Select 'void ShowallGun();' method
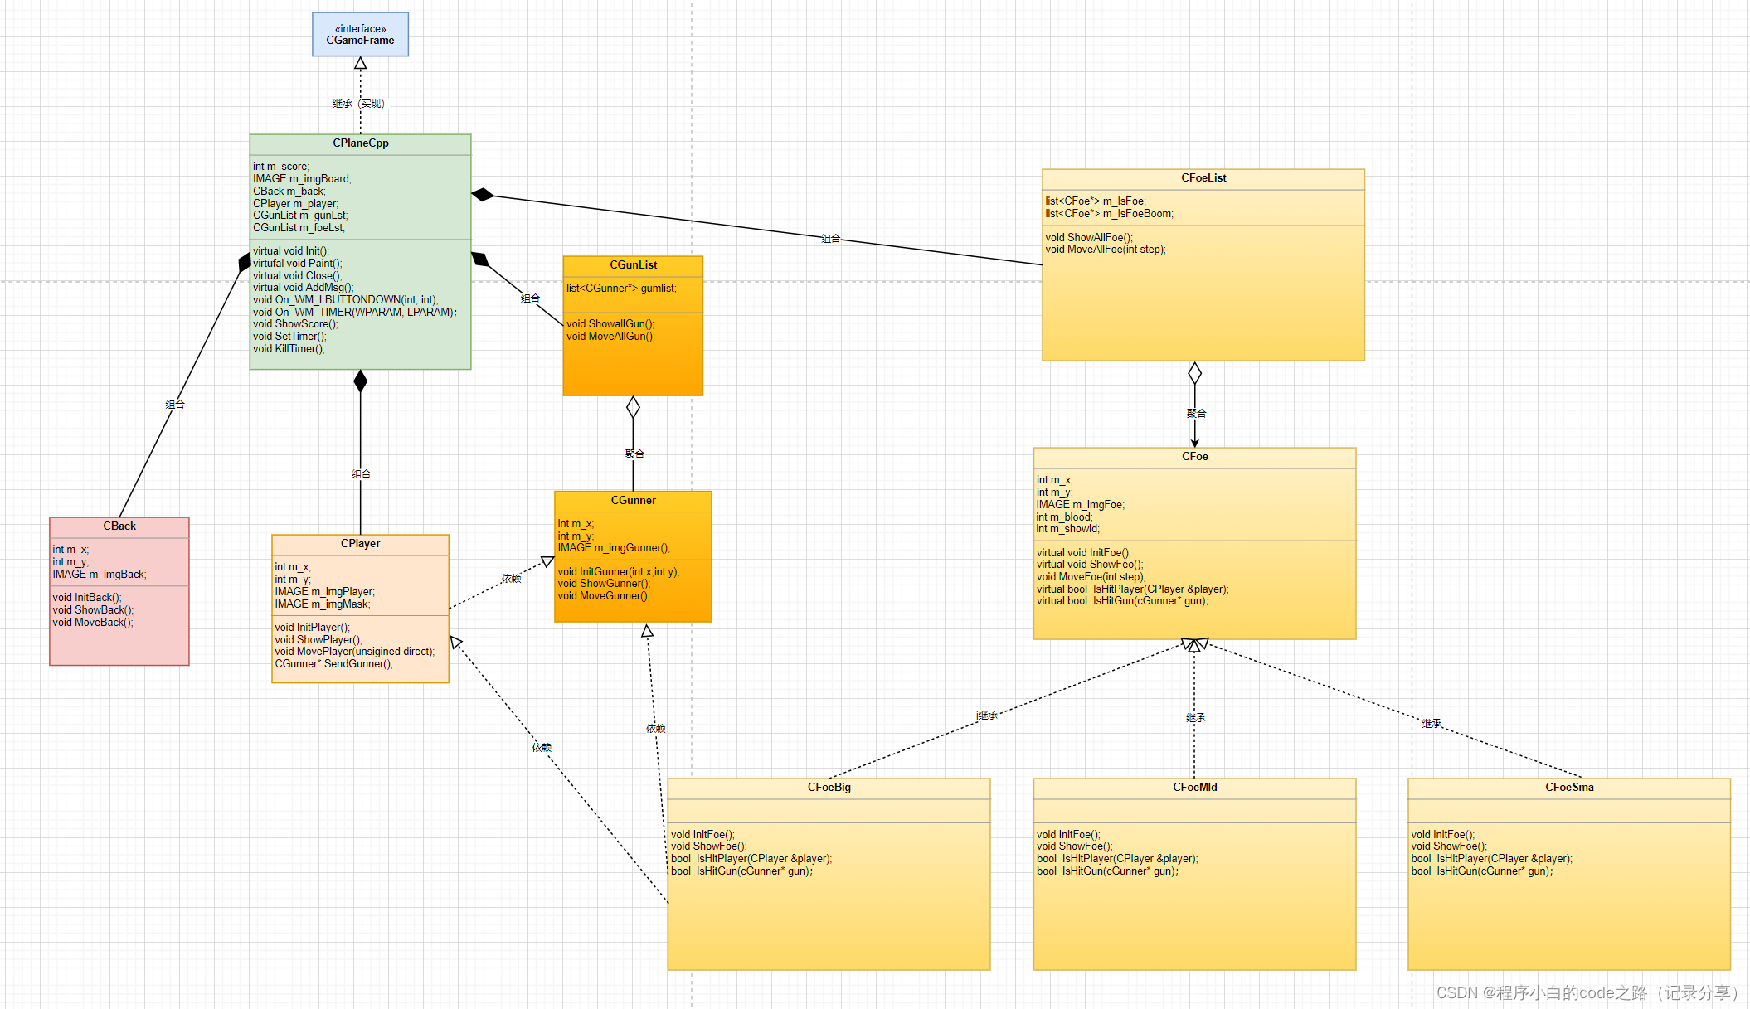1750x1009 pixels. (x=610, y=323)
